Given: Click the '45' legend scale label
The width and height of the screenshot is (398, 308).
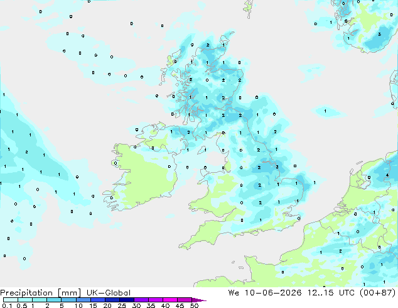Looking at the screenshot, I should pyautogui.click(x=180, y=305).
